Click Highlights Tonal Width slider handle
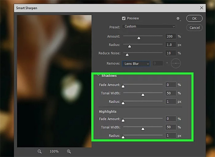Screen dimensions: 215x157 pos(143,129)
